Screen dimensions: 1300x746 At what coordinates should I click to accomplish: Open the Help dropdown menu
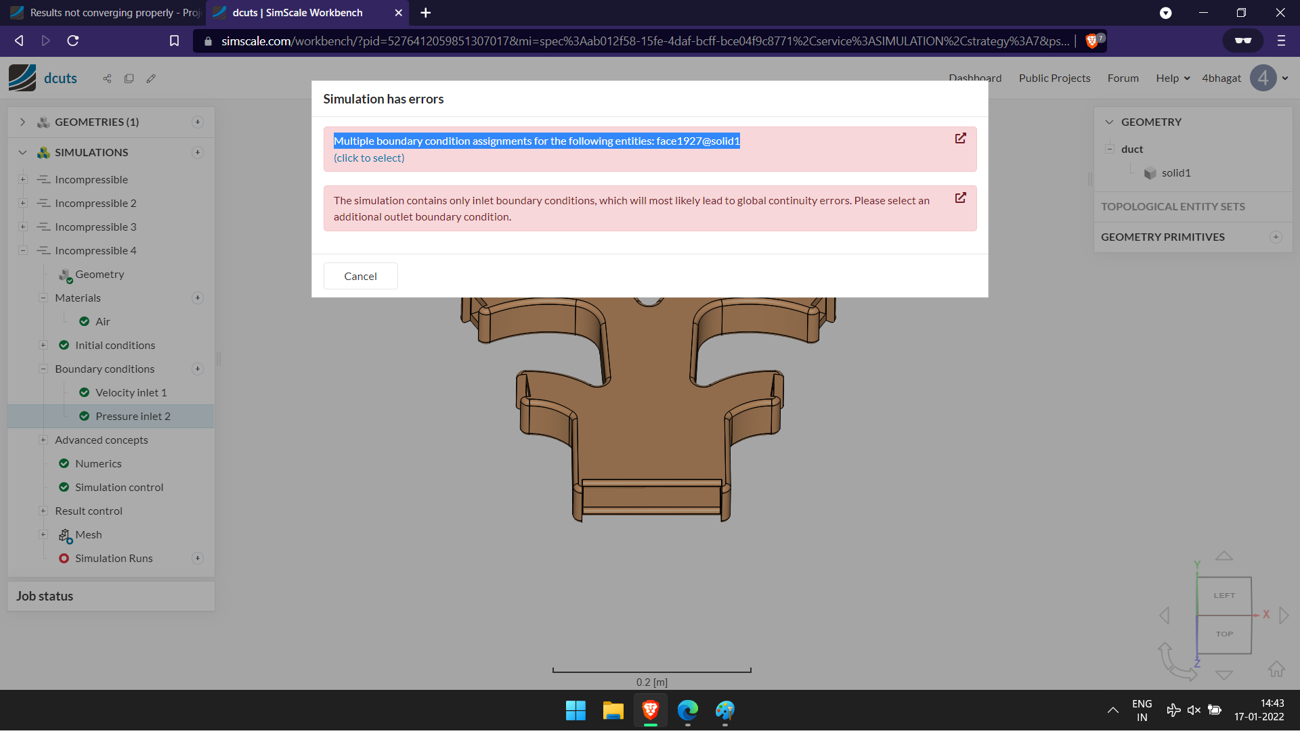(x=1172, y=78)
